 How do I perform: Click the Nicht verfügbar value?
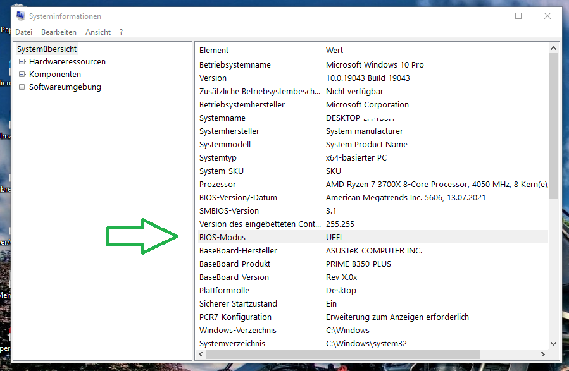click(x=354, y=91)
